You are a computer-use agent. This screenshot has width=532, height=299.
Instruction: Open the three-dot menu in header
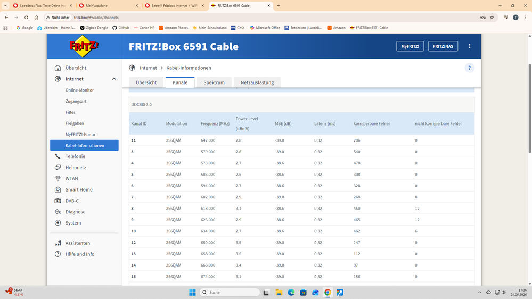click(x=470, y=46)
